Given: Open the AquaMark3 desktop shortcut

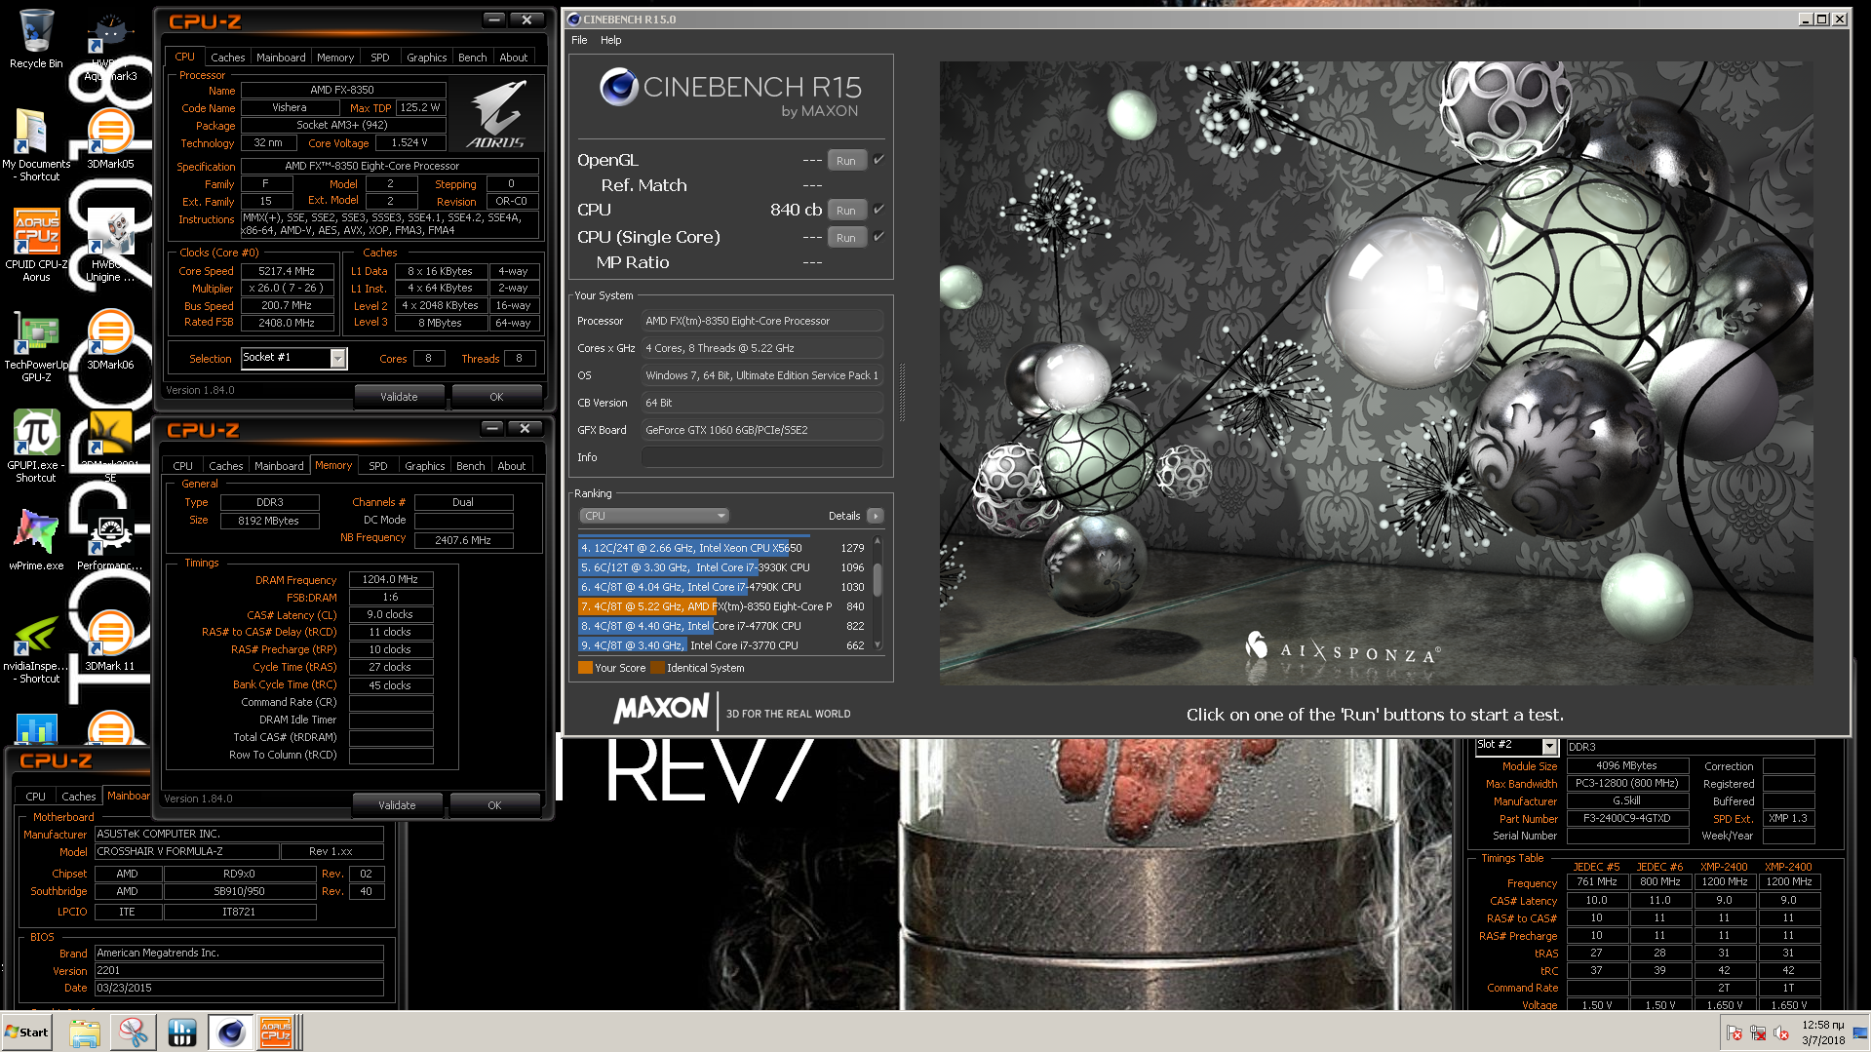Looking at the screenshot, I should [110, 44].
